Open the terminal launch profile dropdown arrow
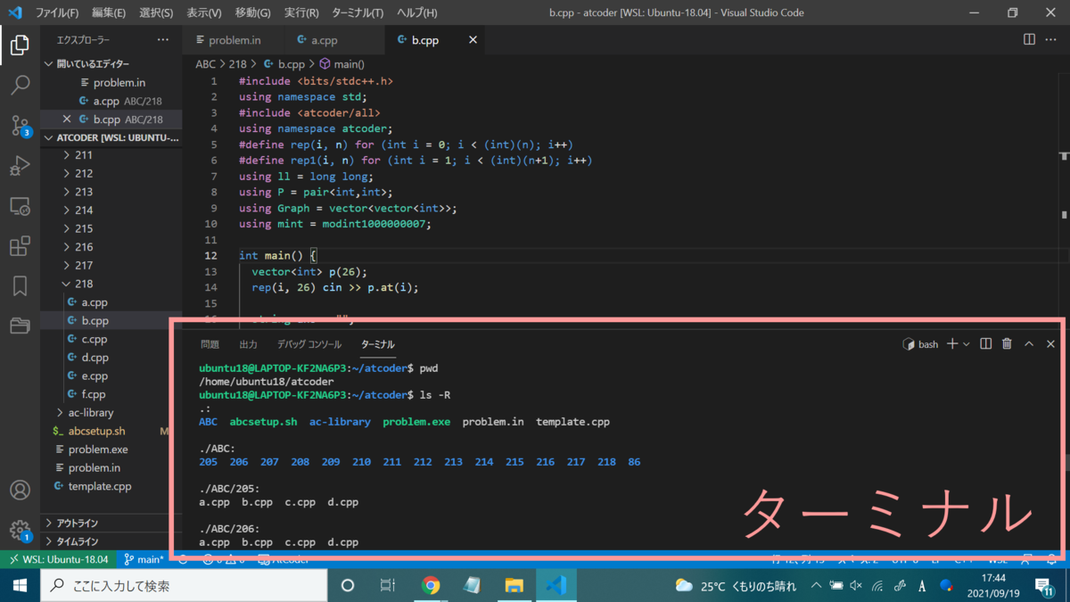 tap(966, 344)
